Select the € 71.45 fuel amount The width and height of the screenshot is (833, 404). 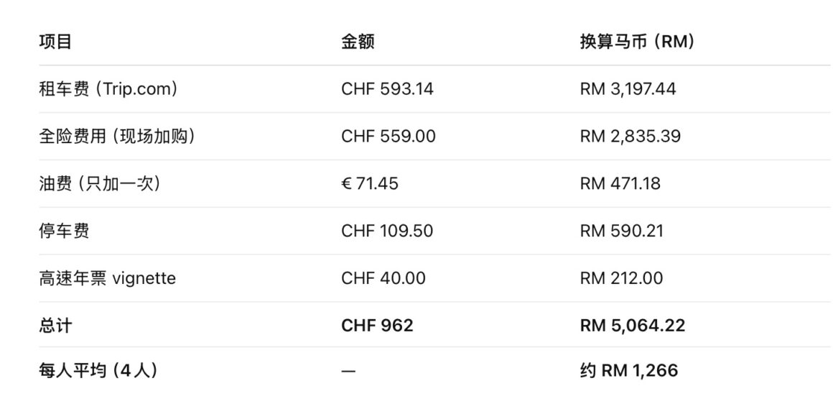[x=369, y=184]
